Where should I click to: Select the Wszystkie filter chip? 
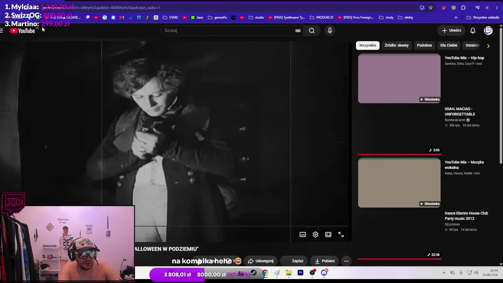[x=367, y=45]
